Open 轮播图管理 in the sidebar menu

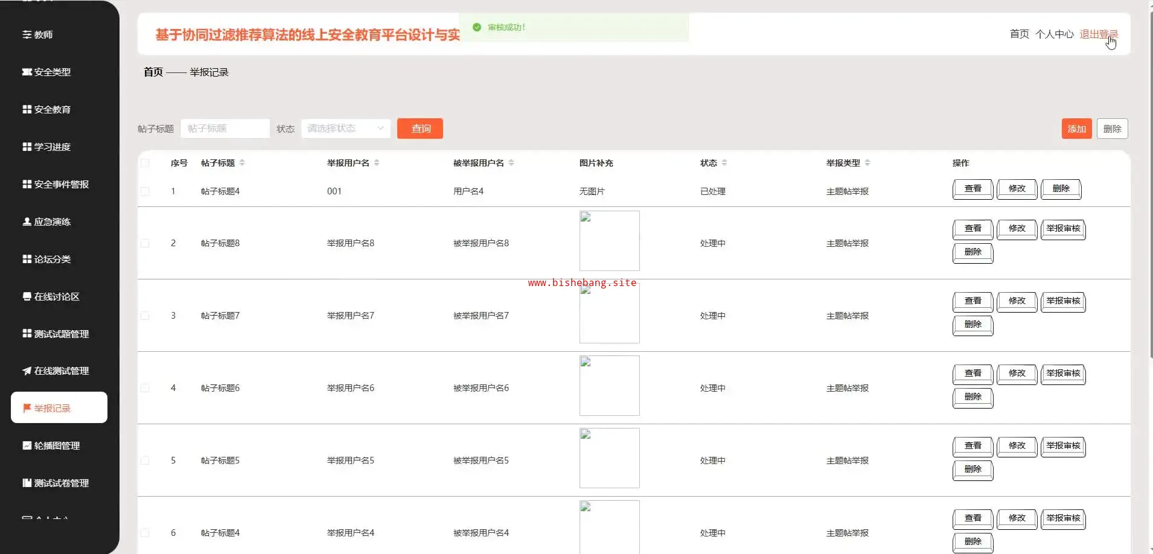[59, 446]
